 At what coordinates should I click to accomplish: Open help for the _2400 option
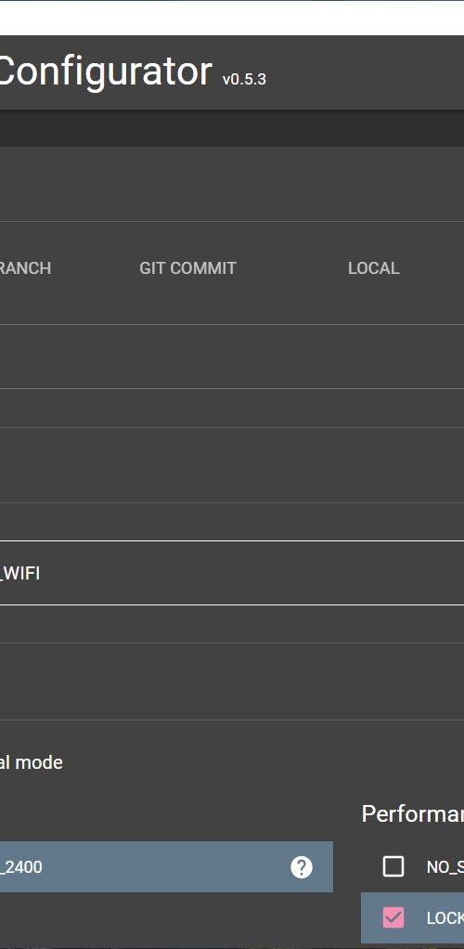[x=302, y=867]
